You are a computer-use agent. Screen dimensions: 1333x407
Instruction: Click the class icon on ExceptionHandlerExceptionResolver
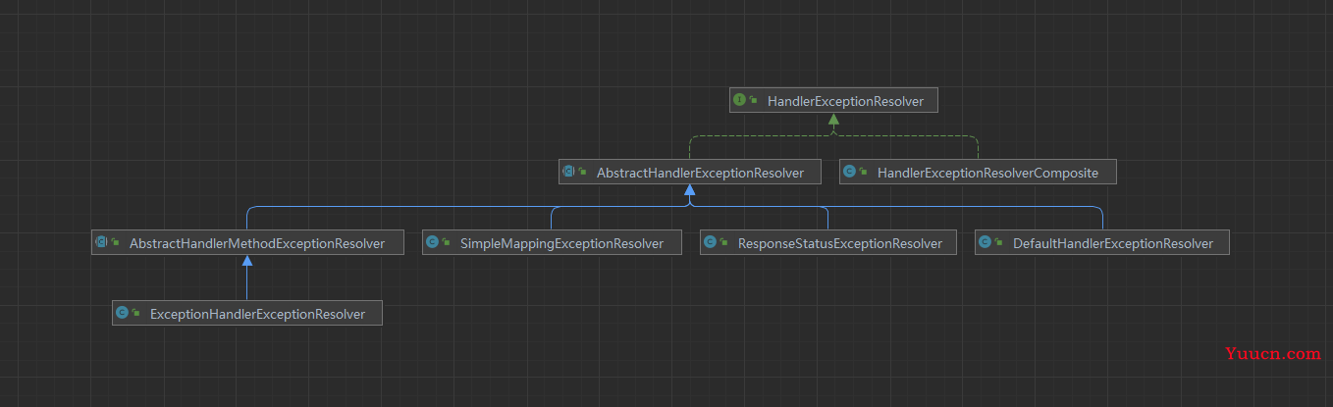pos(122,314)
